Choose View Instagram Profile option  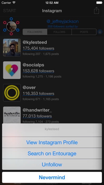pyautogui.click(x=52, y=142)
